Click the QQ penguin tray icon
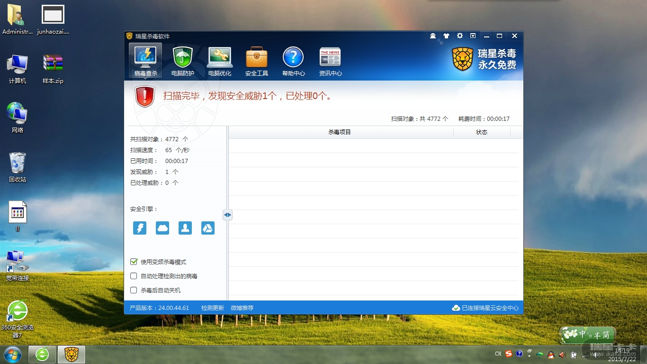 point(551,355)
